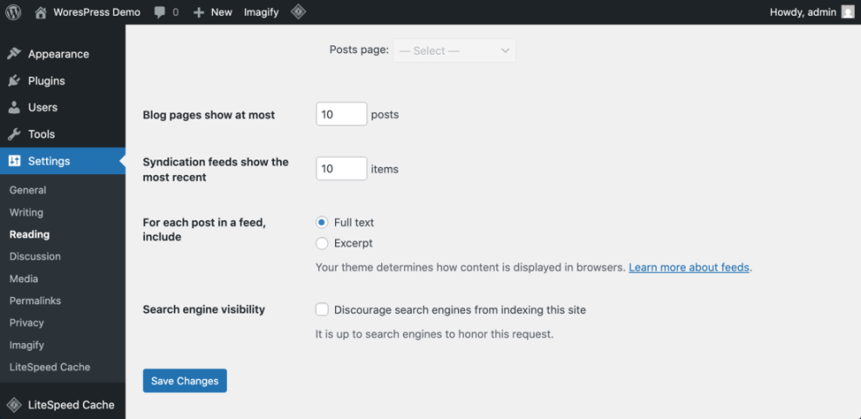The image size is (861, 419).
Task: Click the LiteSpeed Cache sidebar diamond icon
Action: pos(14,405)
